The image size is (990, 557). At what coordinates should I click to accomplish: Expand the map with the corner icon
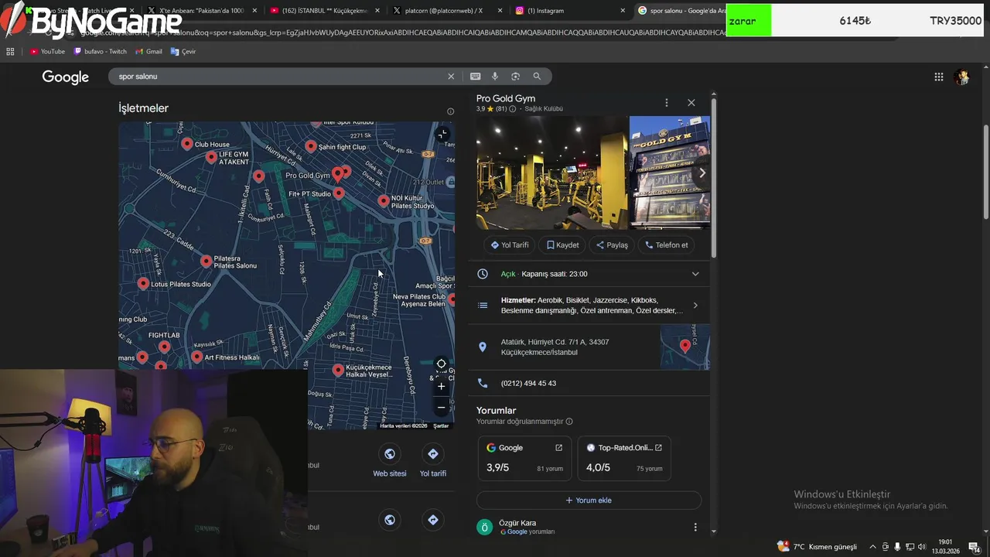pyautogui.click(x=442, y=135)
